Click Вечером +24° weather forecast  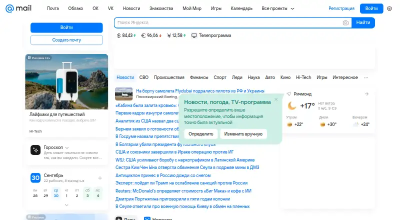[x=361, y=121]
